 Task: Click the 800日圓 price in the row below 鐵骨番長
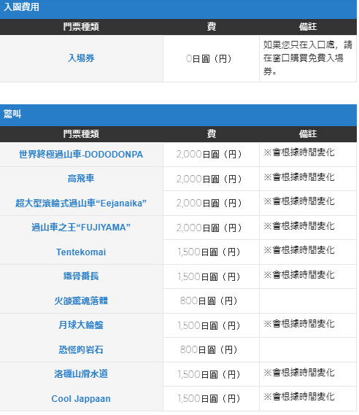(209, 300)
